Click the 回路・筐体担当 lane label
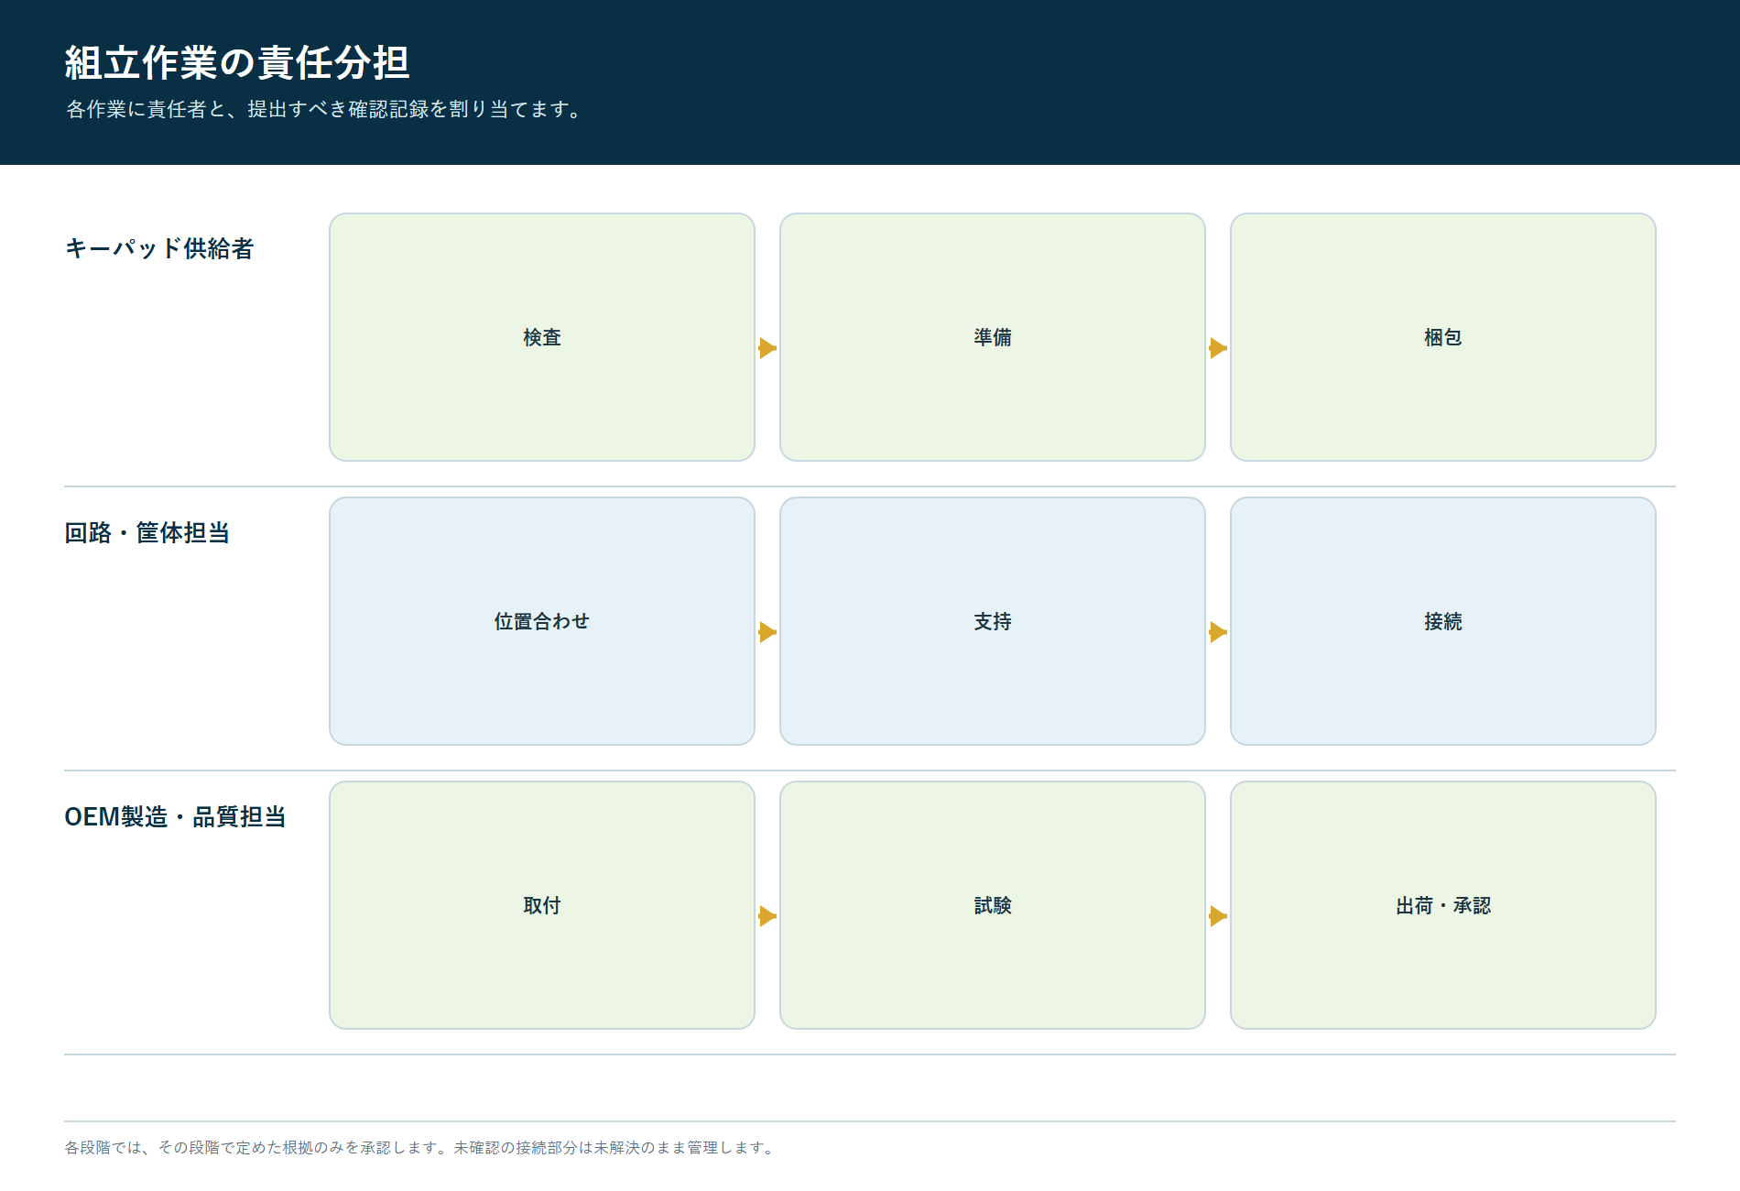The height and width of the screenshot is (1191, 1740). 147,532
